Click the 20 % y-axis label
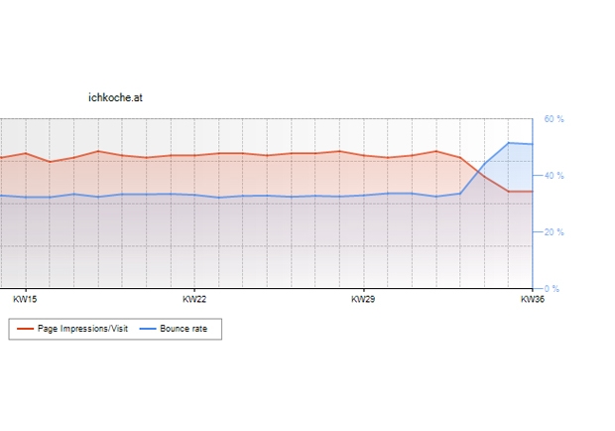Screen dimensions: 615x431 tap(553, 232)
